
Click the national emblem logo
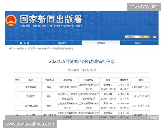[11, 21]
